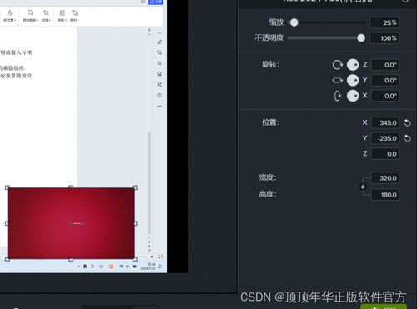Edit position X field showing 345.0

click(385, 122)
